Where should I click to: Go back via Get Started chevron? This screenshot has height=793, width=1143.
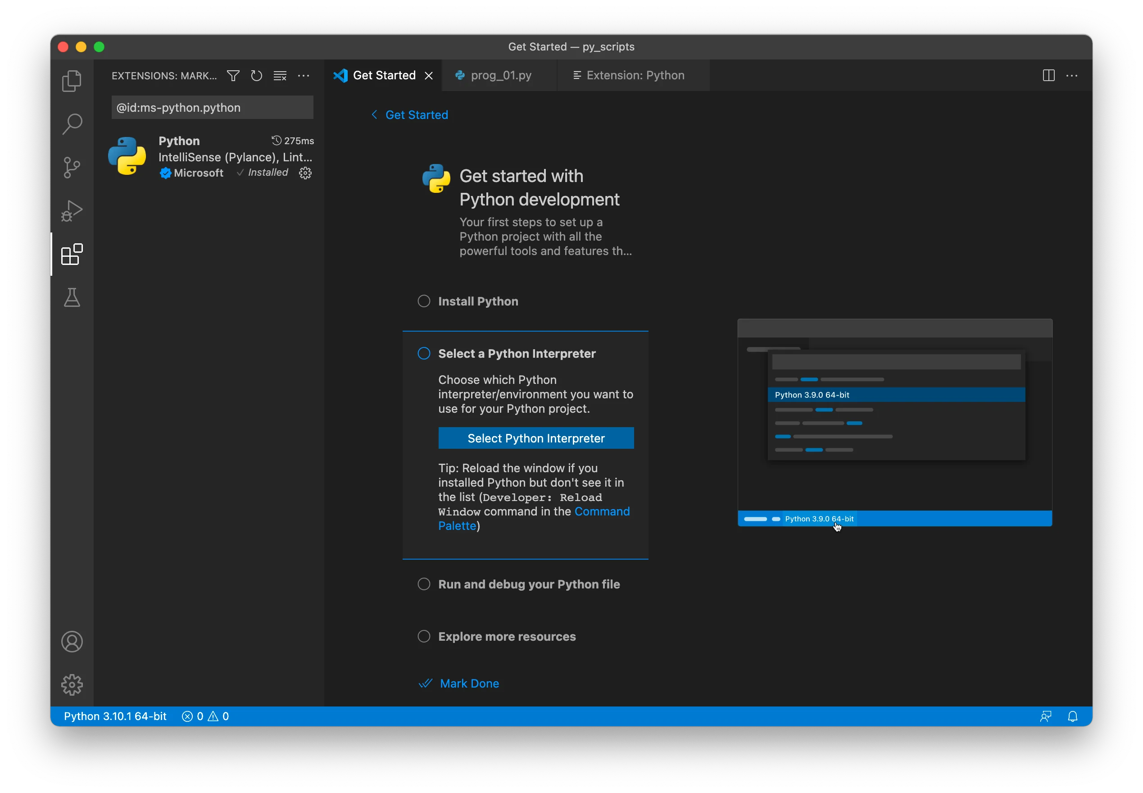(x=375, y=115)
